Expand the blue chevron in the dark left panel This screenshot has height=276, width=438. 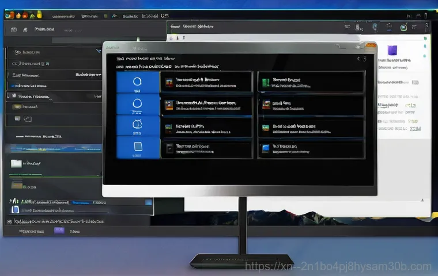(x=99, y=51)
